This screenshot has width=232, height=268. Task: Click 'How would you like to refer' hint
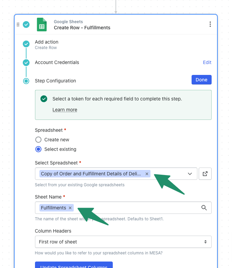coord(99,253)
